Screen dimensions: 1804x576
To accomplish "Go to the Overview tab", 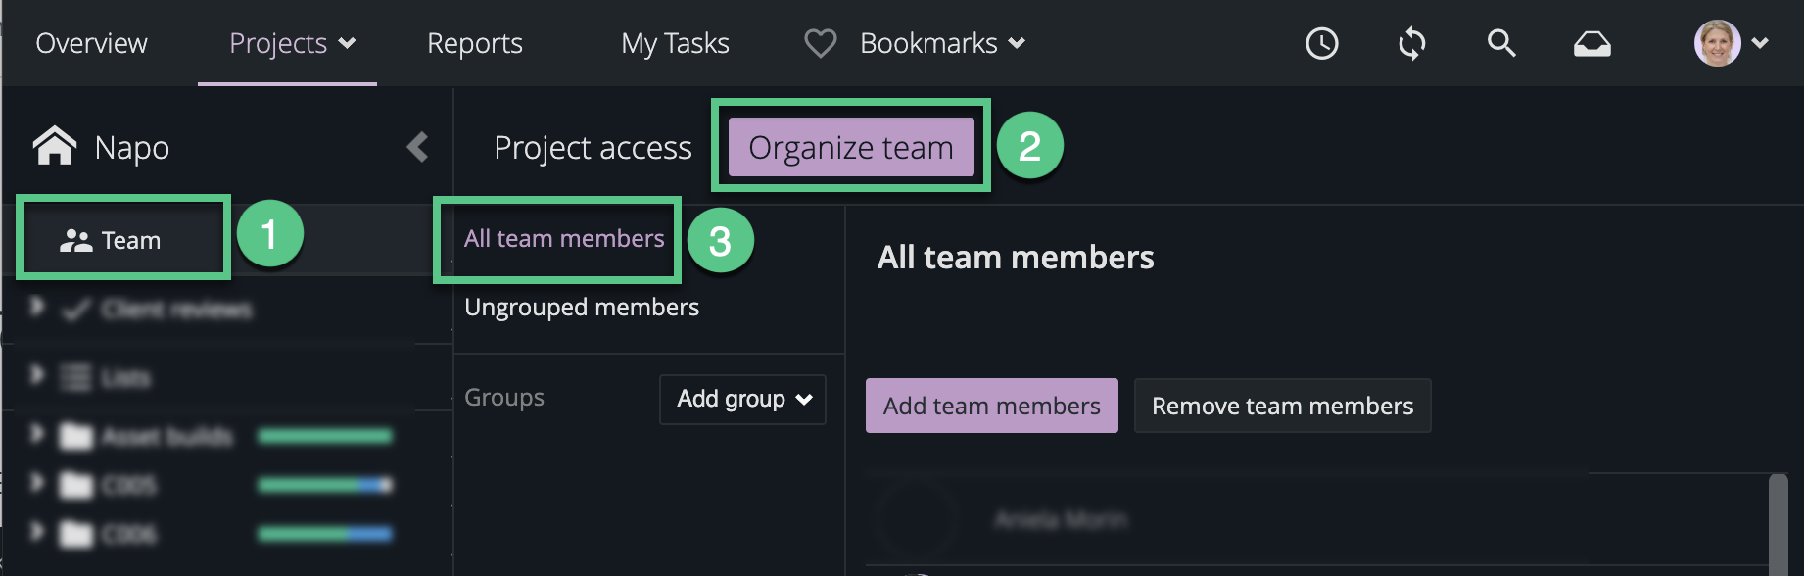I will coord(91,43).
